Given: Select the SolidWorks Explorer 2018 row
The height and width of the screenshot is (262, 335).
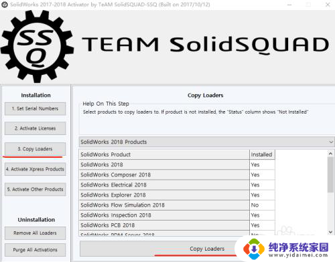Looking at the screenshot, I should (x=177, y=195).
